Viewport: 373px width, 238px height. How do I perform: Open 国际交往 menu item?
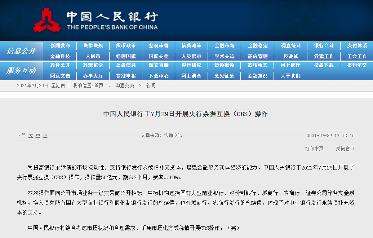[x=159, y=56]
